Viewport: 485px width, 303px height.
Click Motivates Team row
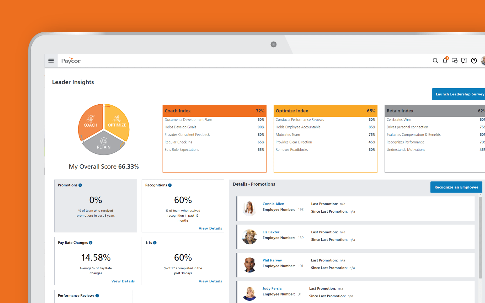pyautogui.click(x=325, y=135)
